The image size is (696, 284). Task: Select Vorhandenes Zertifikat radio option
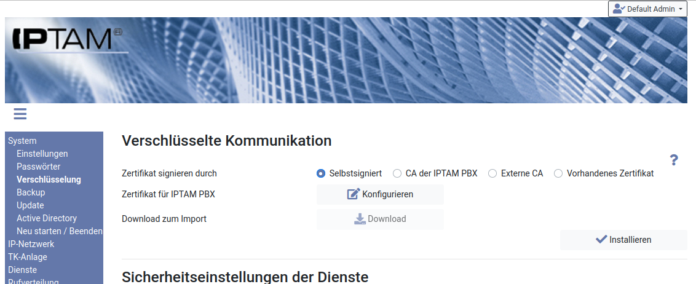tap(558, 173)
